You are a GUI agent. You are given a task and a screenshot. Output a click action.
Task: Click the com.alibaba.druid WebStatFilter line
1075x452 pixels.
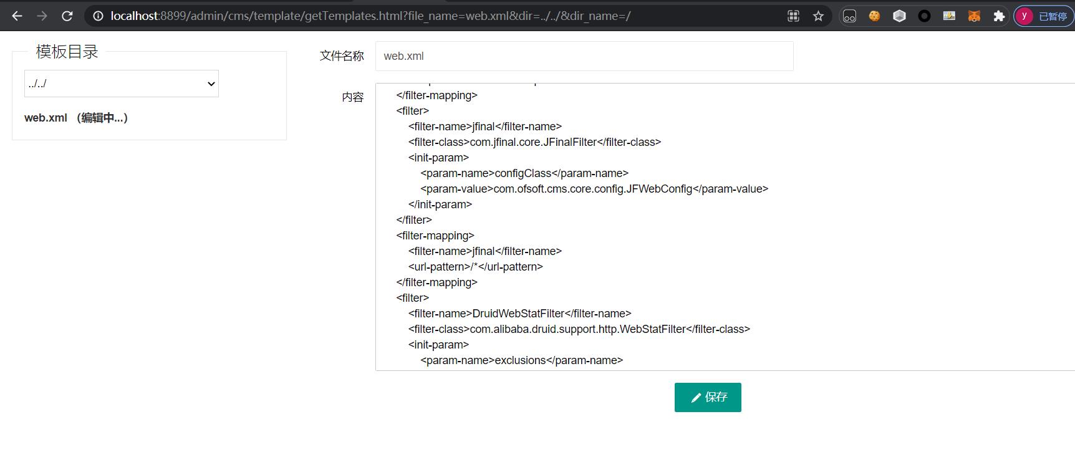579,329
